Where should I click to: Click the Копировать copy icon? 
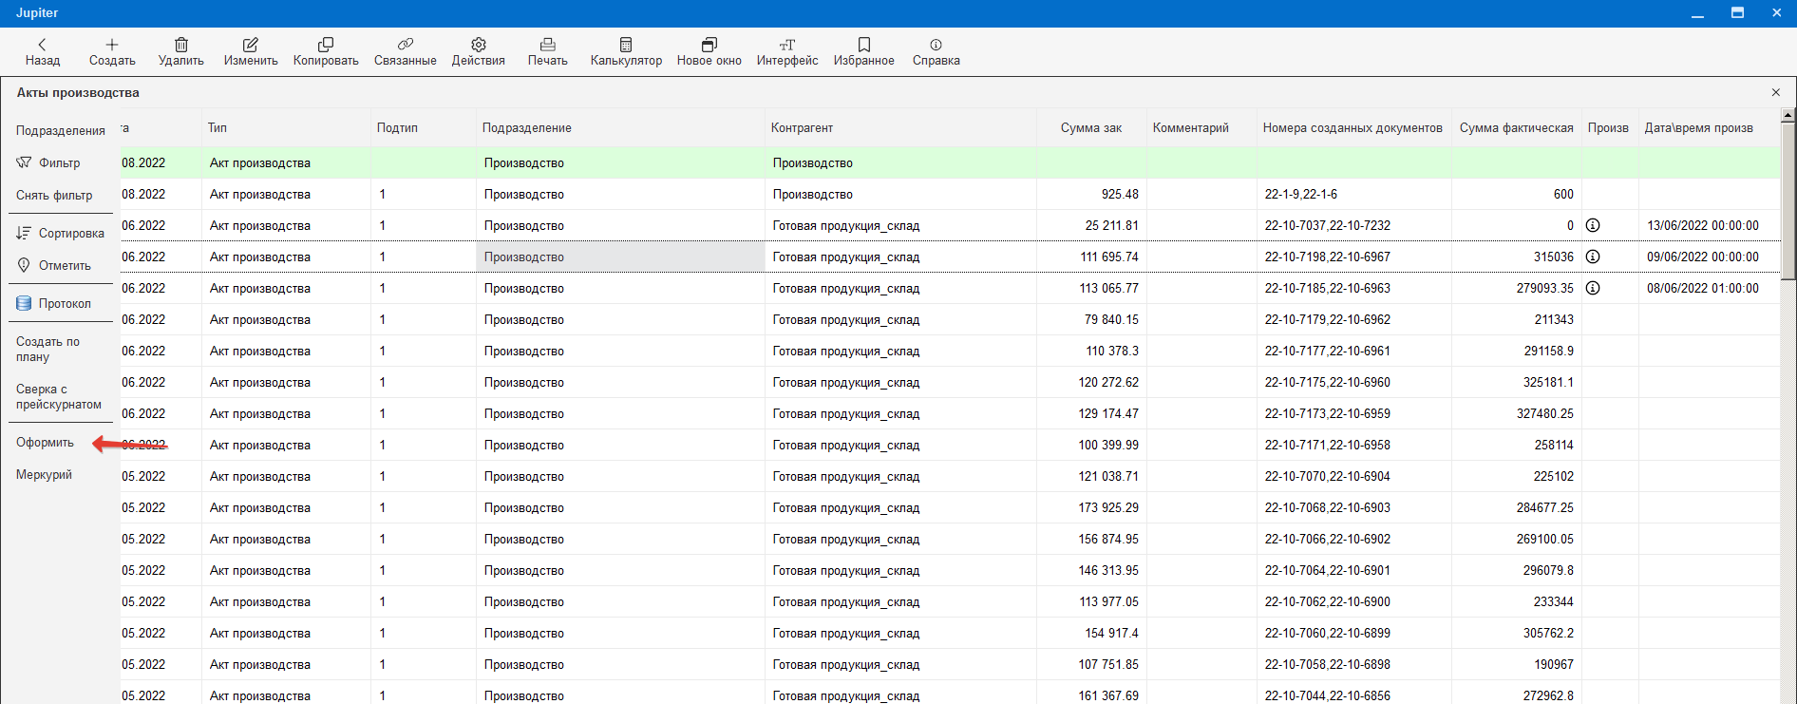pos(326,44)
